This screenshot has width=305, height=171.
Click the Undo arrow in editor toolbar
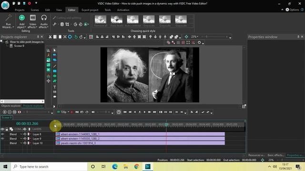pos(76,37)
